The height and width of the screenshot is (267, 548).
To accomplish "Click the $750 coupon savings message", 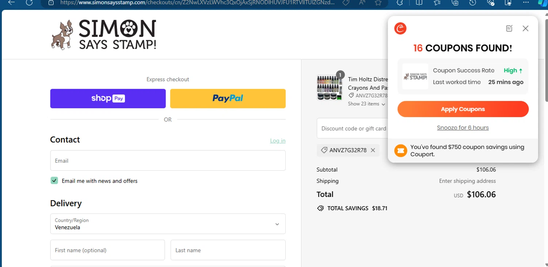I will coord(467,151).
